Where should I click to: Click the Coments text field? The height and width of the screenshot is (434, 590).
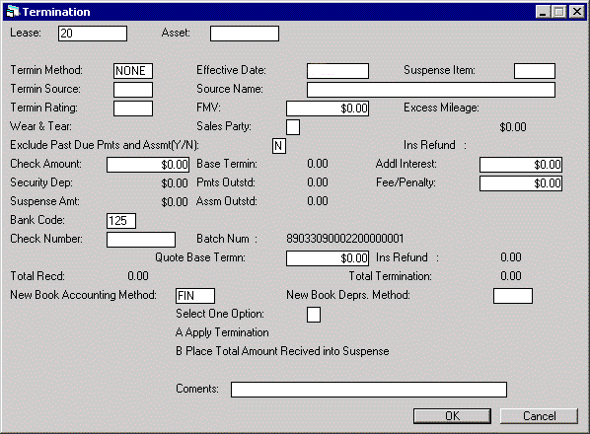click(x=369, y=390)
